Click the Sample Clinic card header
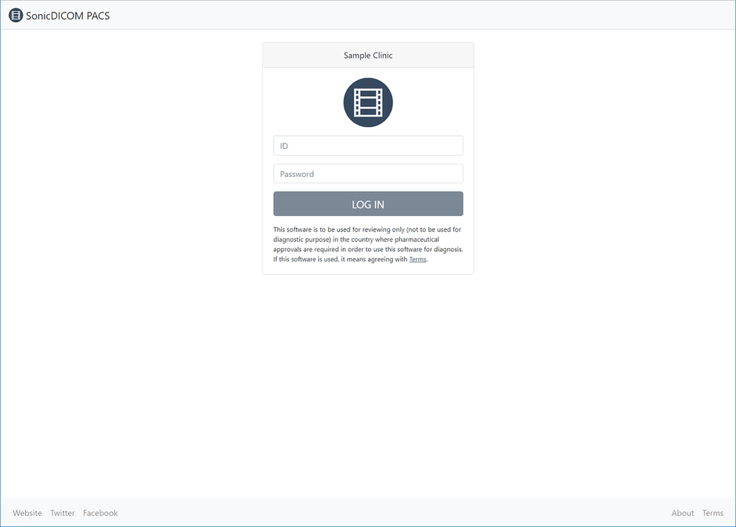Image resolution: width=736 pixels, height=527 pixels. click(368, 56)
